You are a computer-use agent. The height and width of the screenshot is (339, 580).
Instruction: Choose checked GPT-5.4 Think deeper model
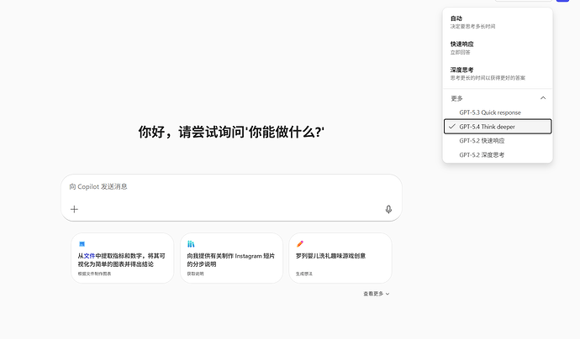498,127
